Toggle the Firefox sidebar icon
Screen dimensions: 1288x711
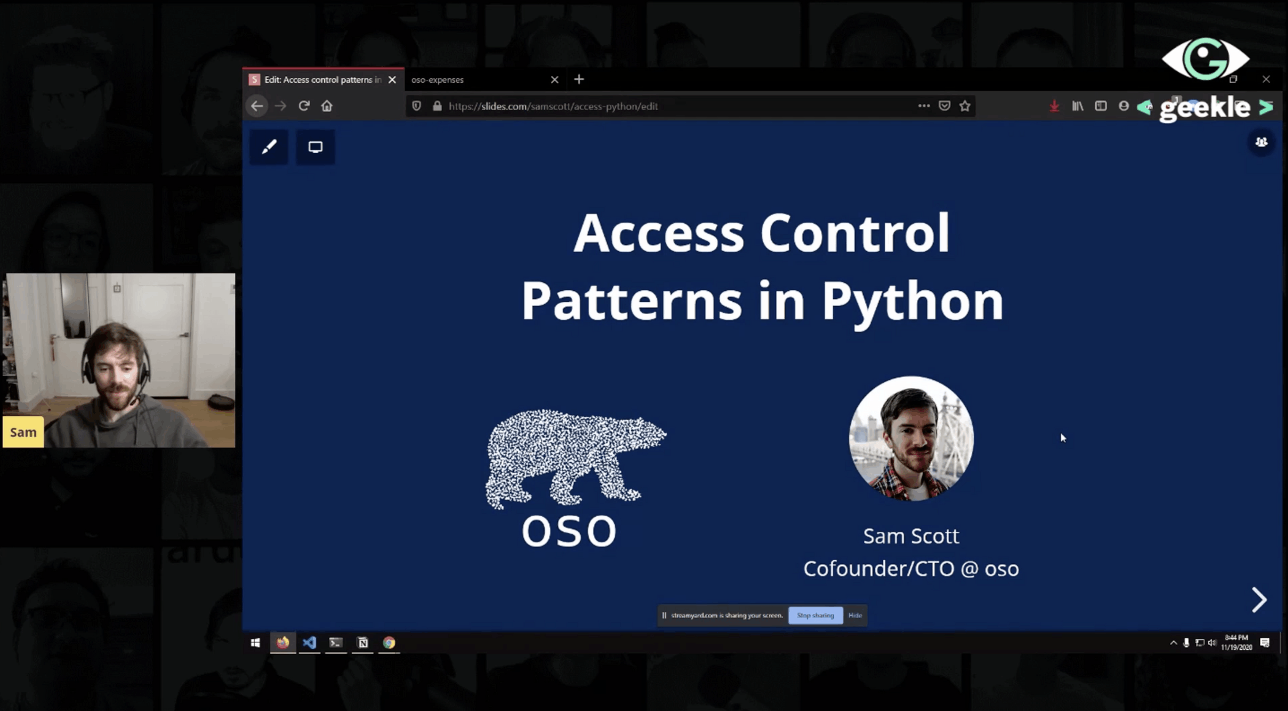[1101, 106]
